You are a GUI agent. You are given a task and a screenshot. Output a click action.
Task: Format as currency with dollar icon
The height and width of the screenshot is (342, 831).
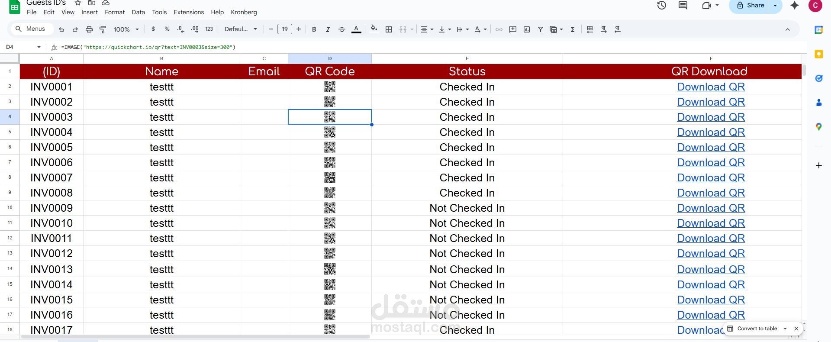(153, 29)
